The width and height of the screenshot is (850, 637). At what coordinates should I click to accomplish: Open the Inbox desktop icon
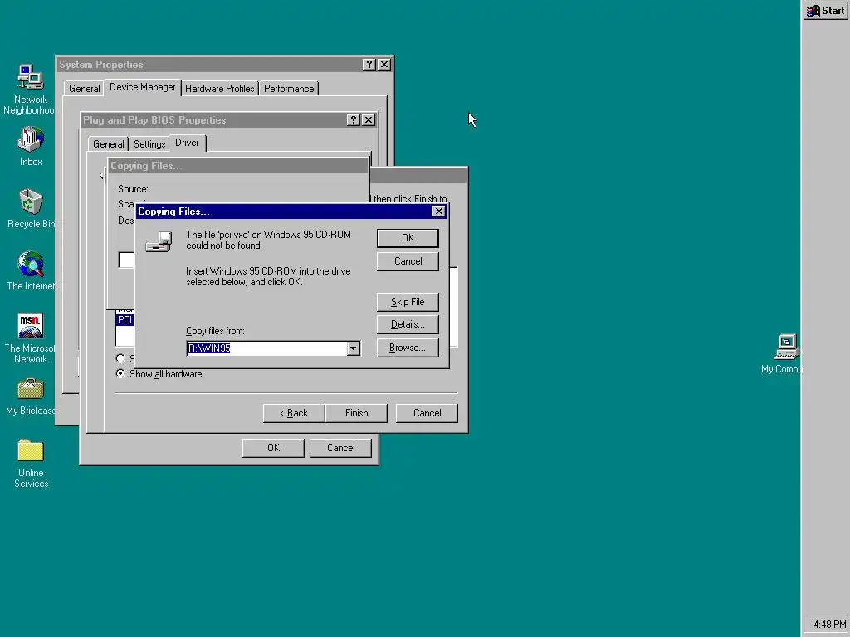31,146
